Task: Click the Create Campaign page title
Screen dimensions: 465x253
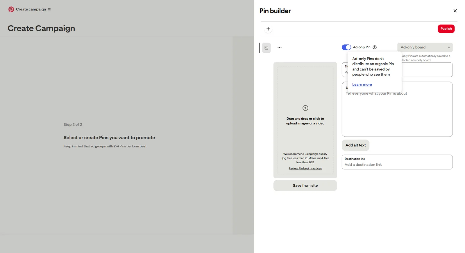Action: coord(41,28)
